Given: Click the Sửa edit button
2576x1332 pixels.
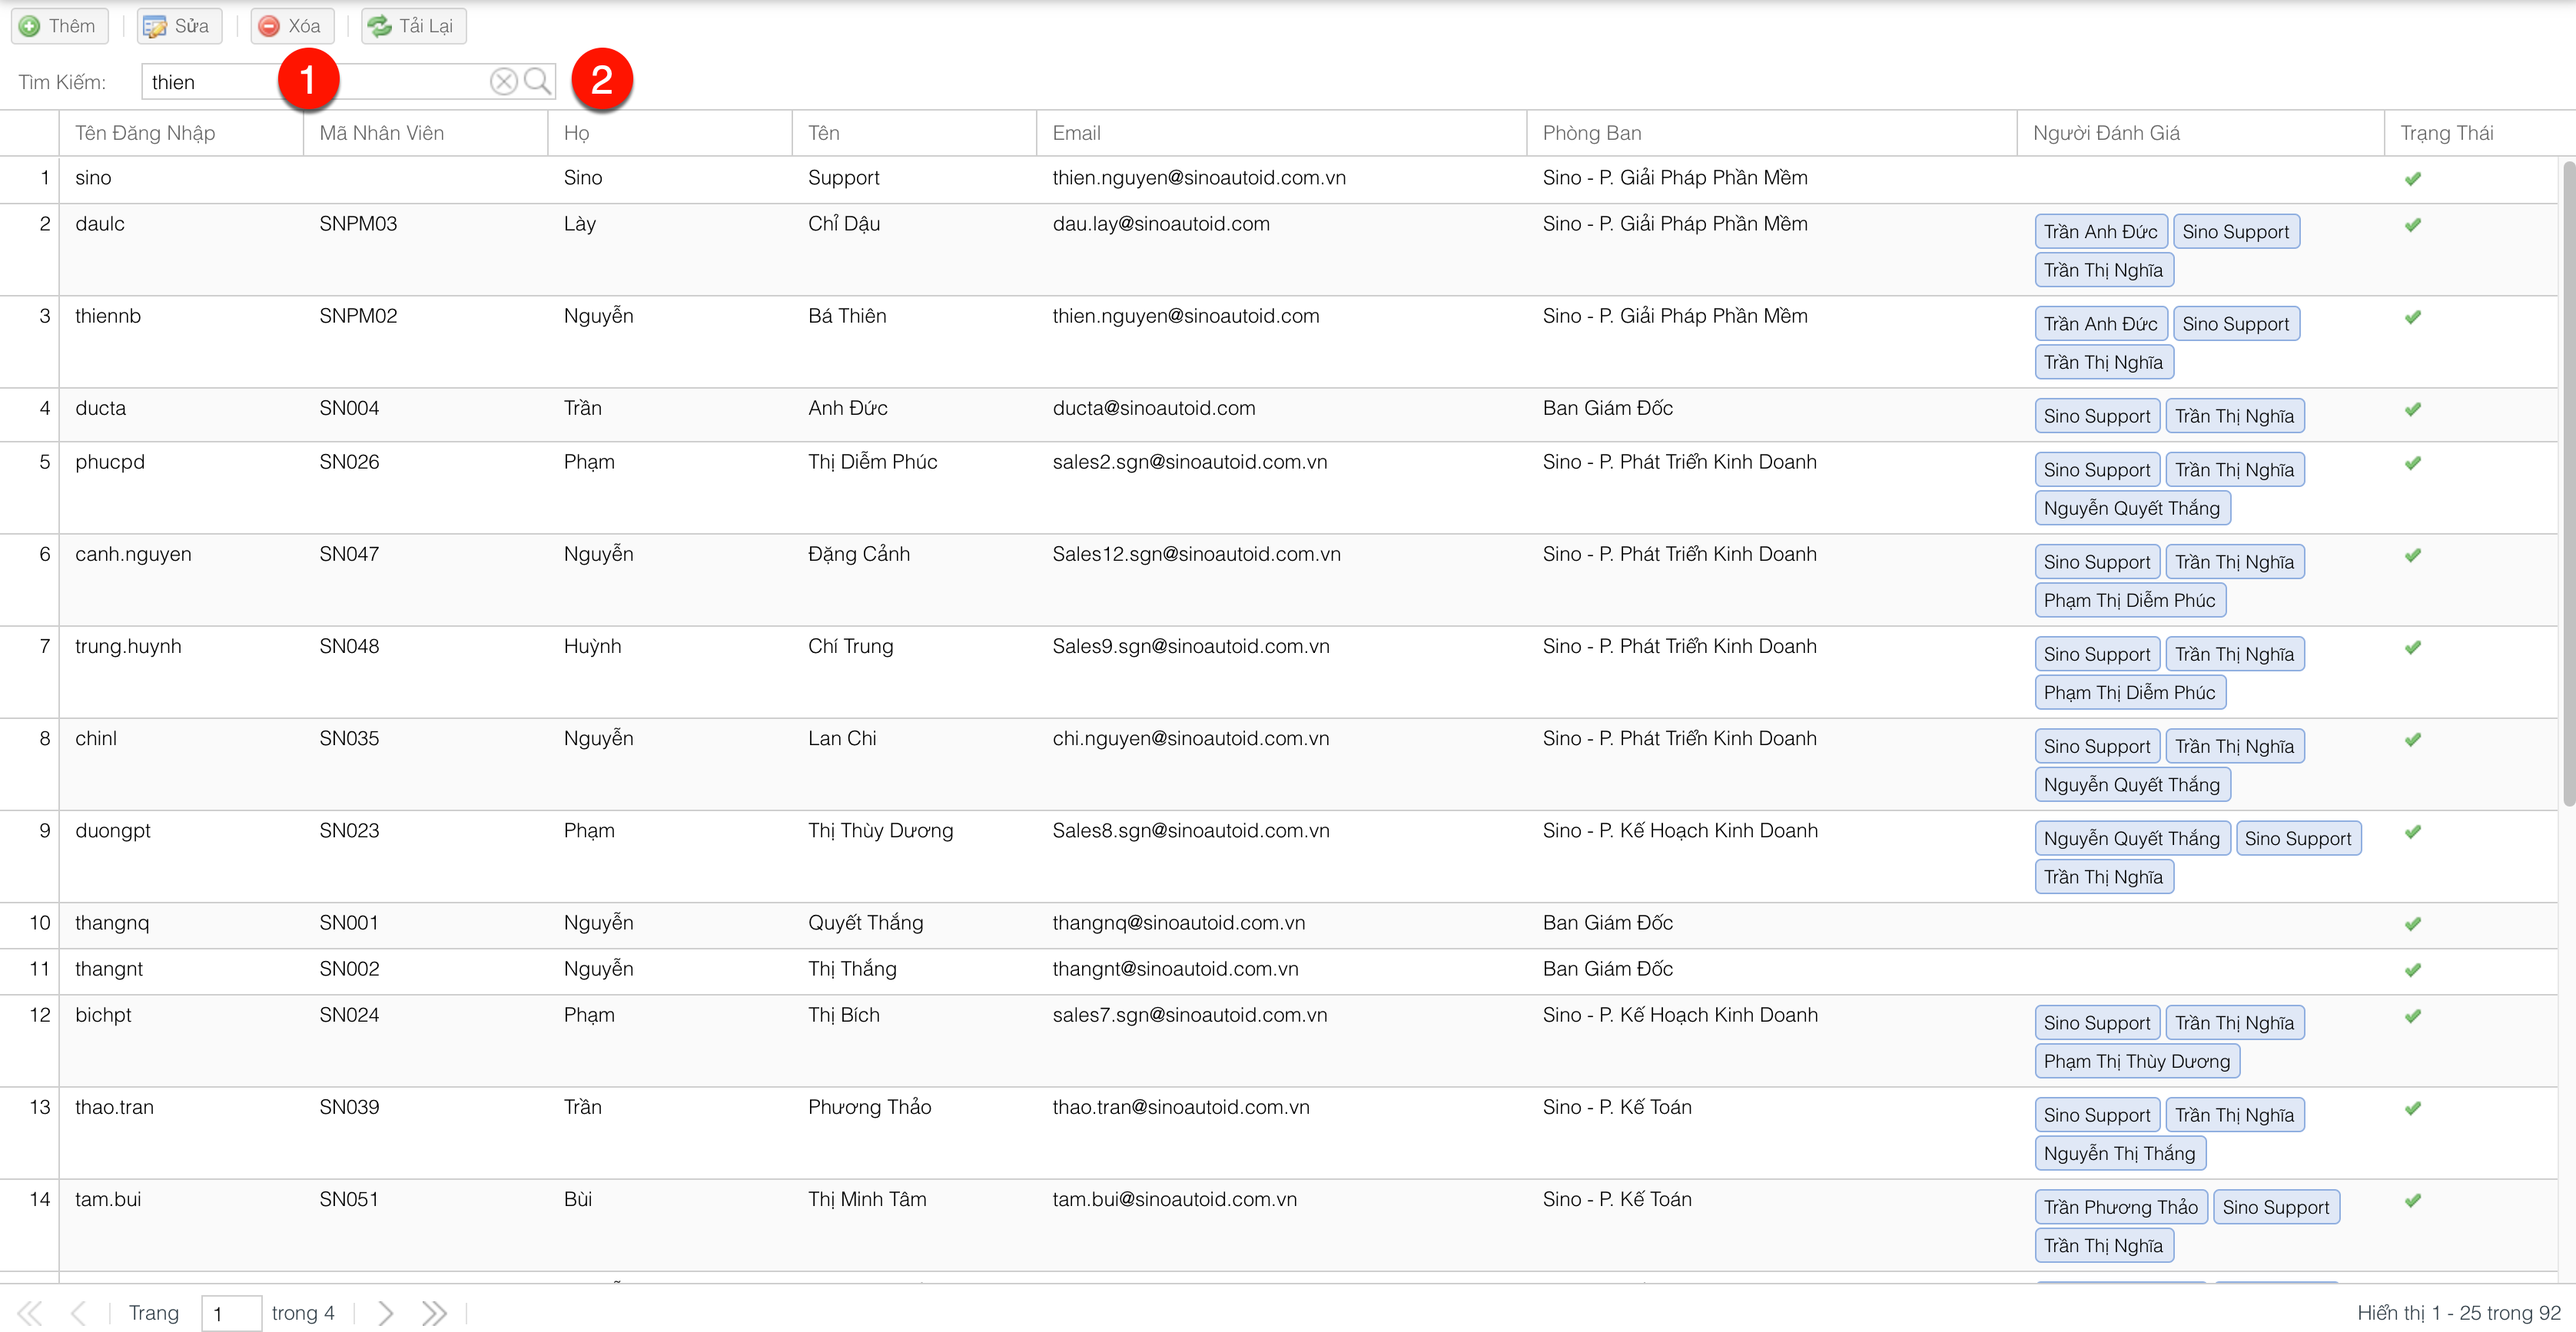Looking at the screenshot, I should coord(178,26).
